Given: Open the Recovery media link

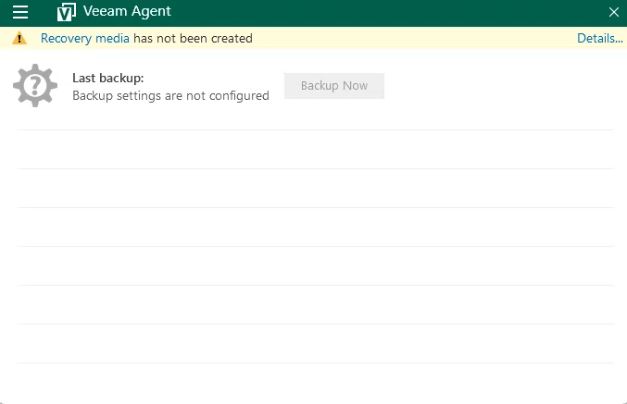Looking at the screenshot, I should tap(85, 38).
